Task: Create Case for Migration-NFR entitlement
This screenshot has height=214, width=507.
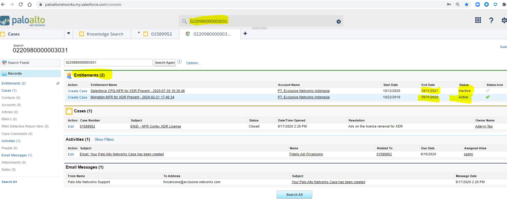Action: (x=77, y=97)
